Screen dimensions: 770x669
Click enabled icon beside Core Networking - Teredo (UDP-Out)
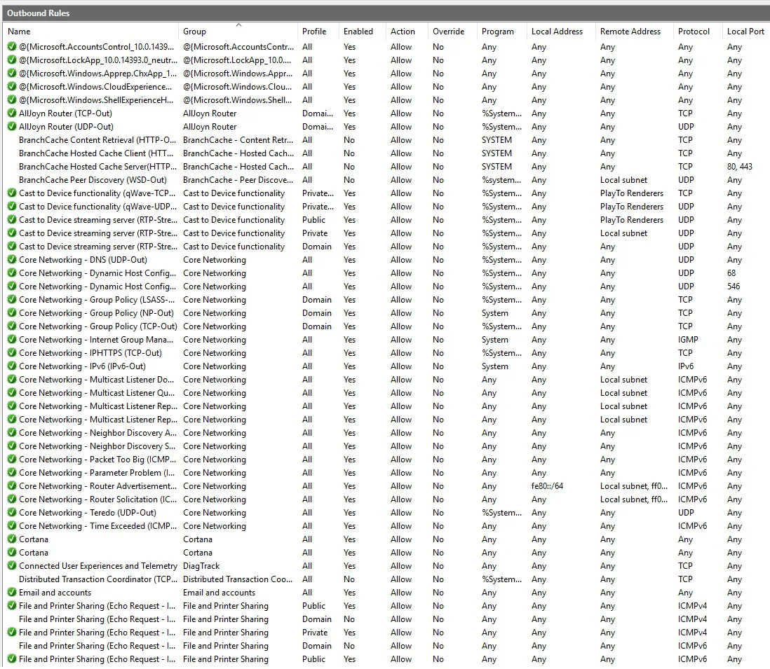point(12,513)
